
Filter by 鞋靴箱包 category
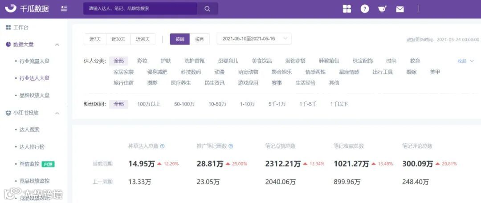[x=329, y=61]
